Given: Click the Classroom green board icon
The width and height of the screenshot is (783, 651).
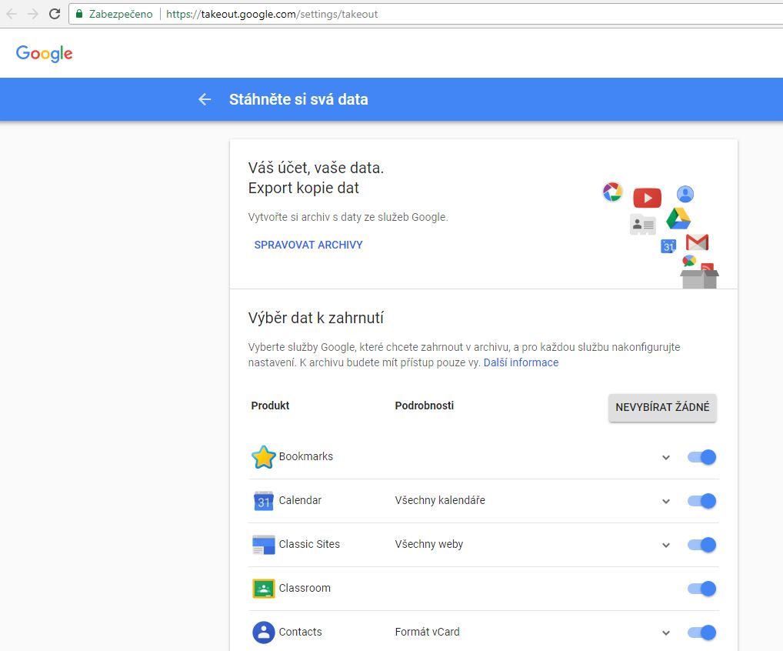Looking at the screenshot, I should click(264, 589).
